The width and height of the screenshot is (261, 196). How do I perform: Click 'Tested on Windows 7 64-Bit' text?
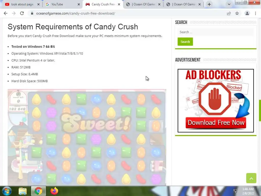point(33,46)
